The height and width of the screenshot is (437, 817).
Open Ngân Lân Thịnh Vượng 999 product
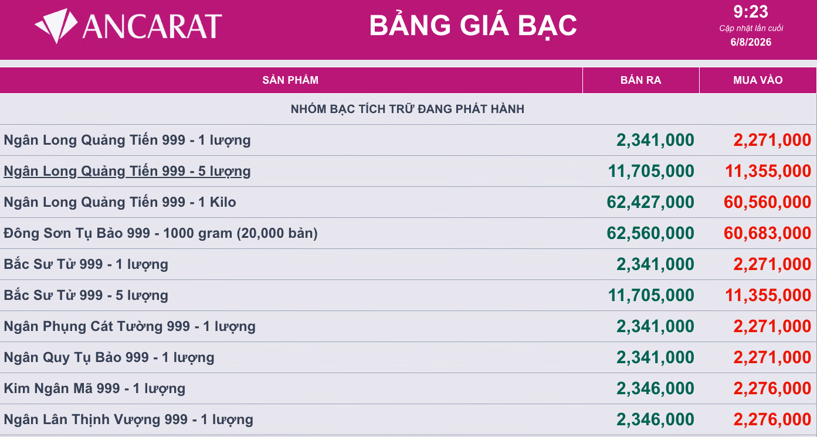pos(128,419)
